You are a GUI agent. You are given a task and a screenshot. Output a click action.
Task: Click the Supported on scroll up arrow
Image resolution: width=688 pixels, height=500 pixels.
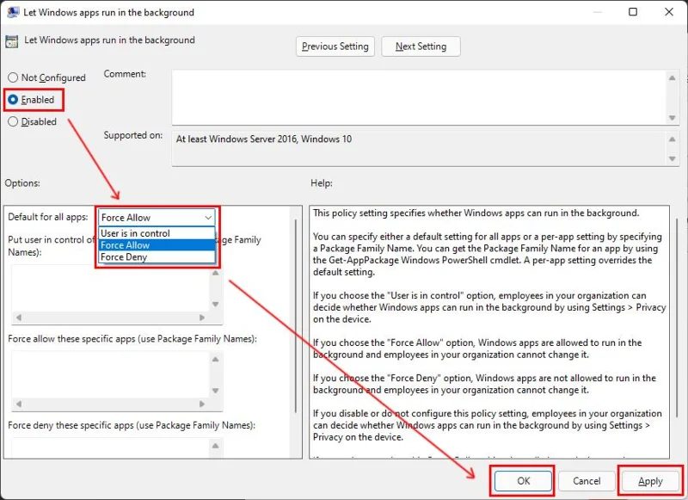(673, 139)
